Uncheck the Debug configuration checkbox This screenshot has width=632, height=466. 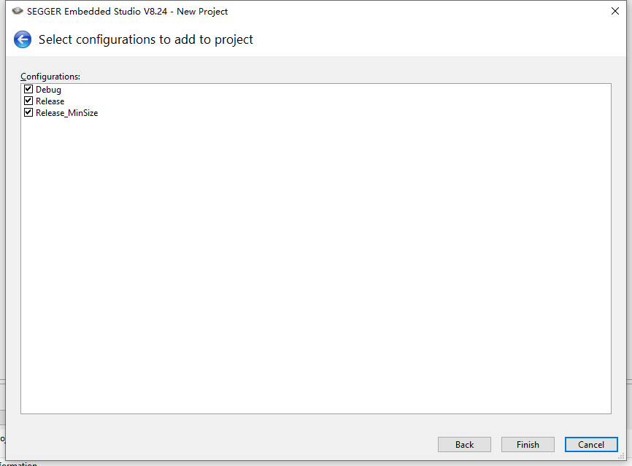click(28, 90)
